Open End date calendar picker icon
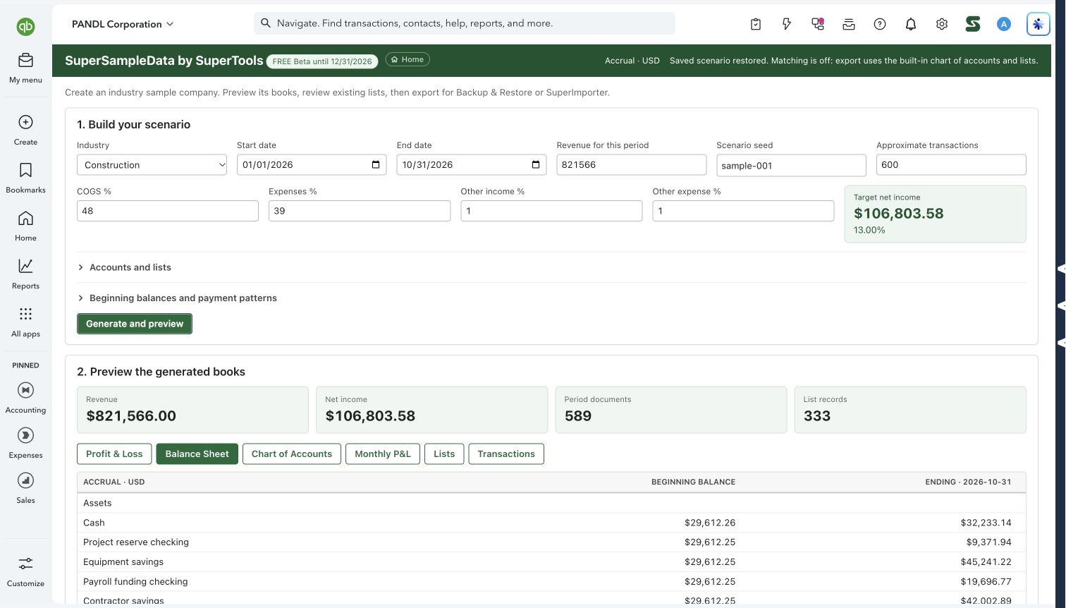Image resolution: width=1066 pixels, height=608 pixels. pyautogui.click(x=536, y=164)
